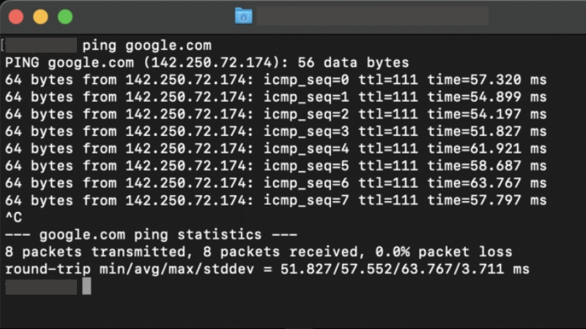Click the icmp_seq=3 output line
This screenshot has height=329, width=586.
click(276, 132)
